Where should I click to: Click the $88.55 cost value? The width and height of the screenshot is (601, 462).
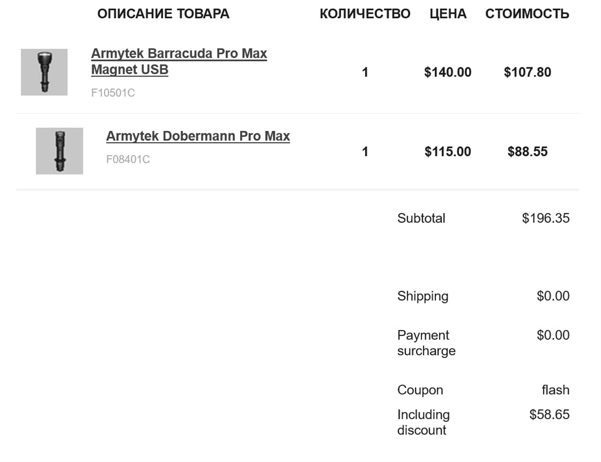(527, 151)
